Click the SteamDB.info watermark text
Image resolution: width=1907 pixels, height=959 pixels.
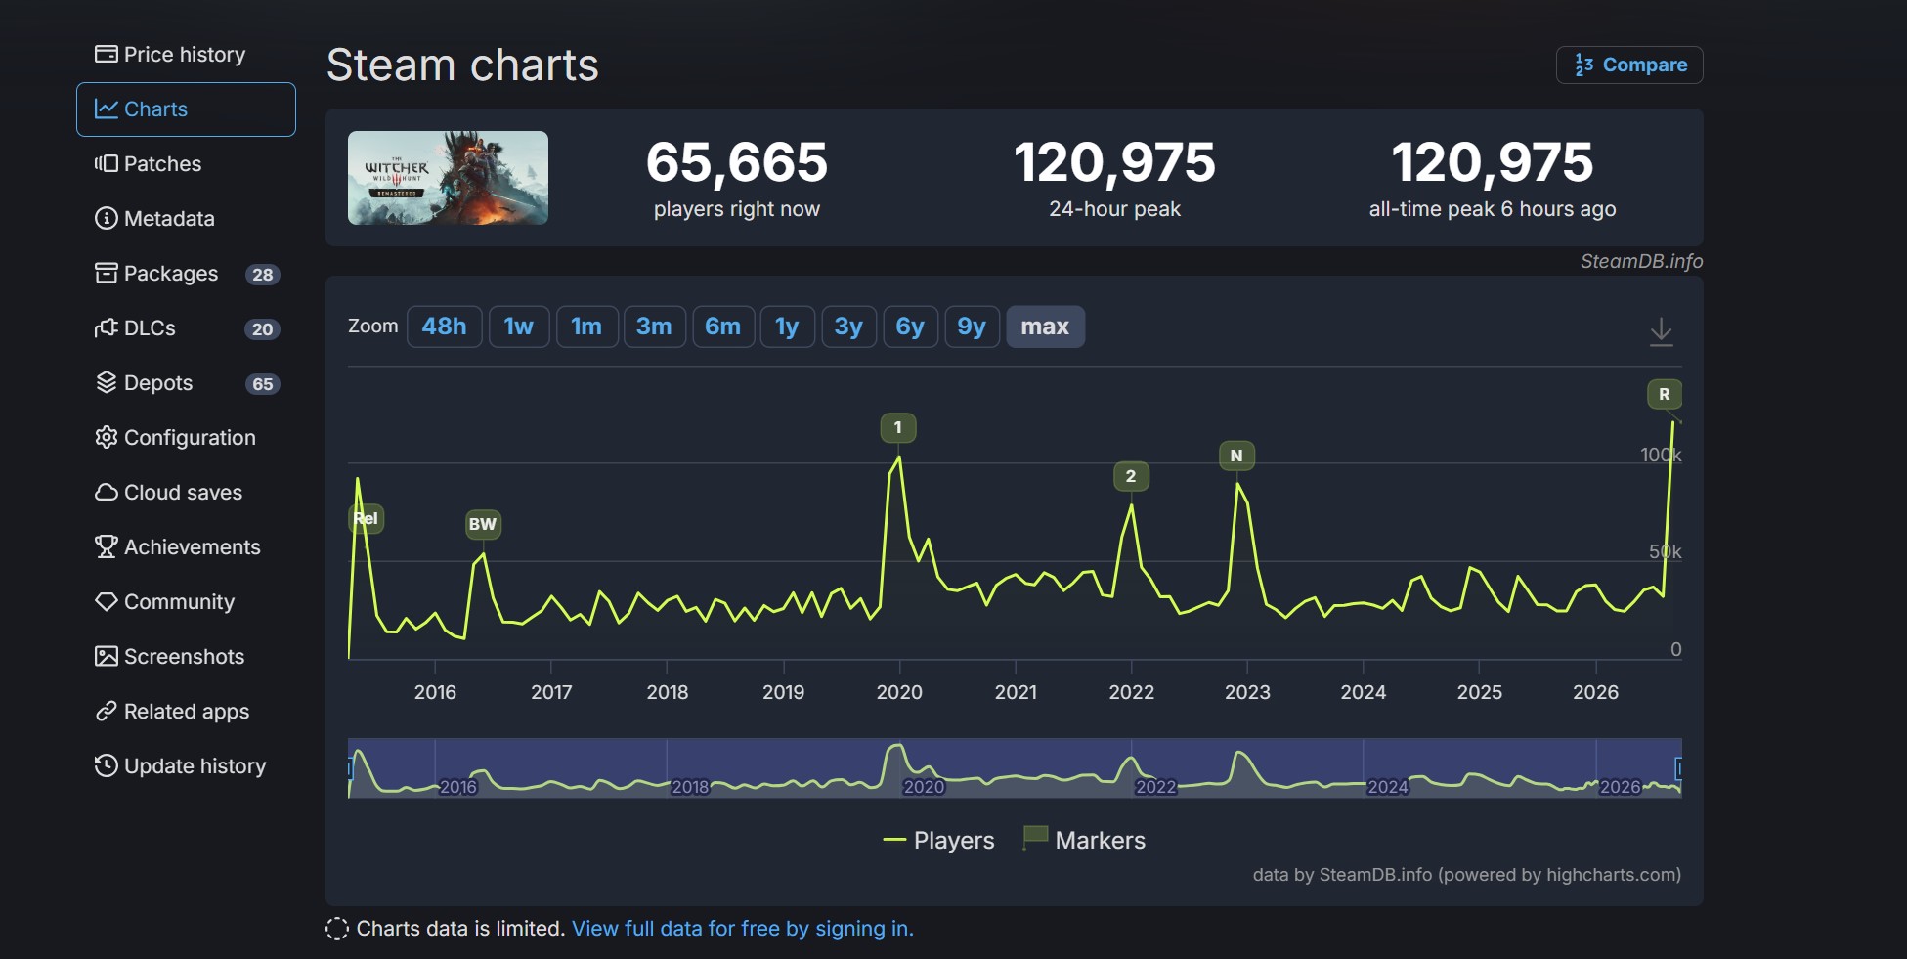point(1641,261)
